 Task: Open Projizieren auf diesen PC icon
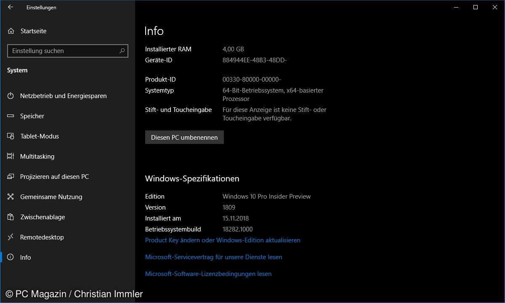(11, 177)
